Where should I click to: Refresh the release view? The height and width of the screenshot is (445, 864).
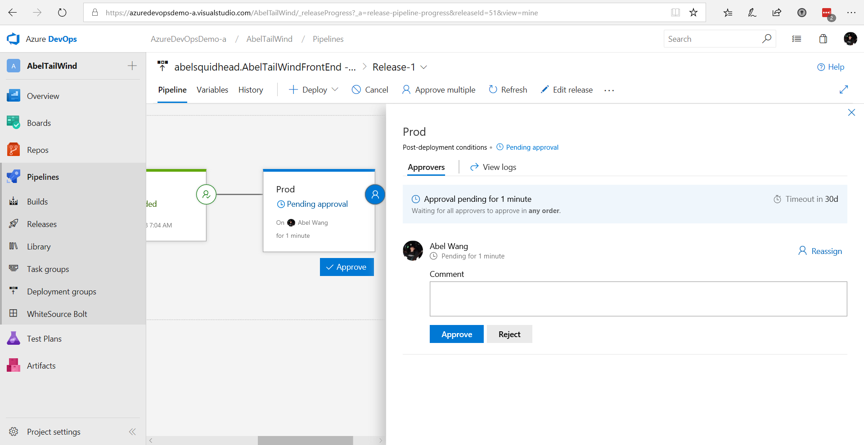[x=508, y=90]
